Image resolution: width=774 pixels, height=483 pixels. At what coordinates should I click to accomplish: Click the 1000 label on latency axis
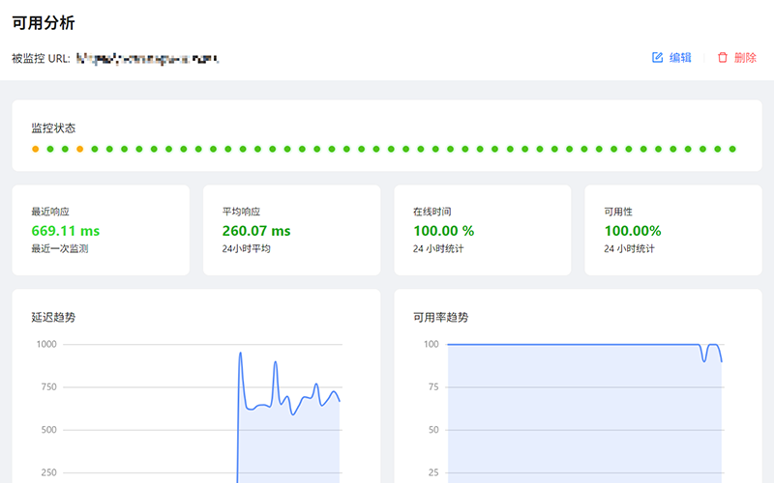tap(46, 344)
